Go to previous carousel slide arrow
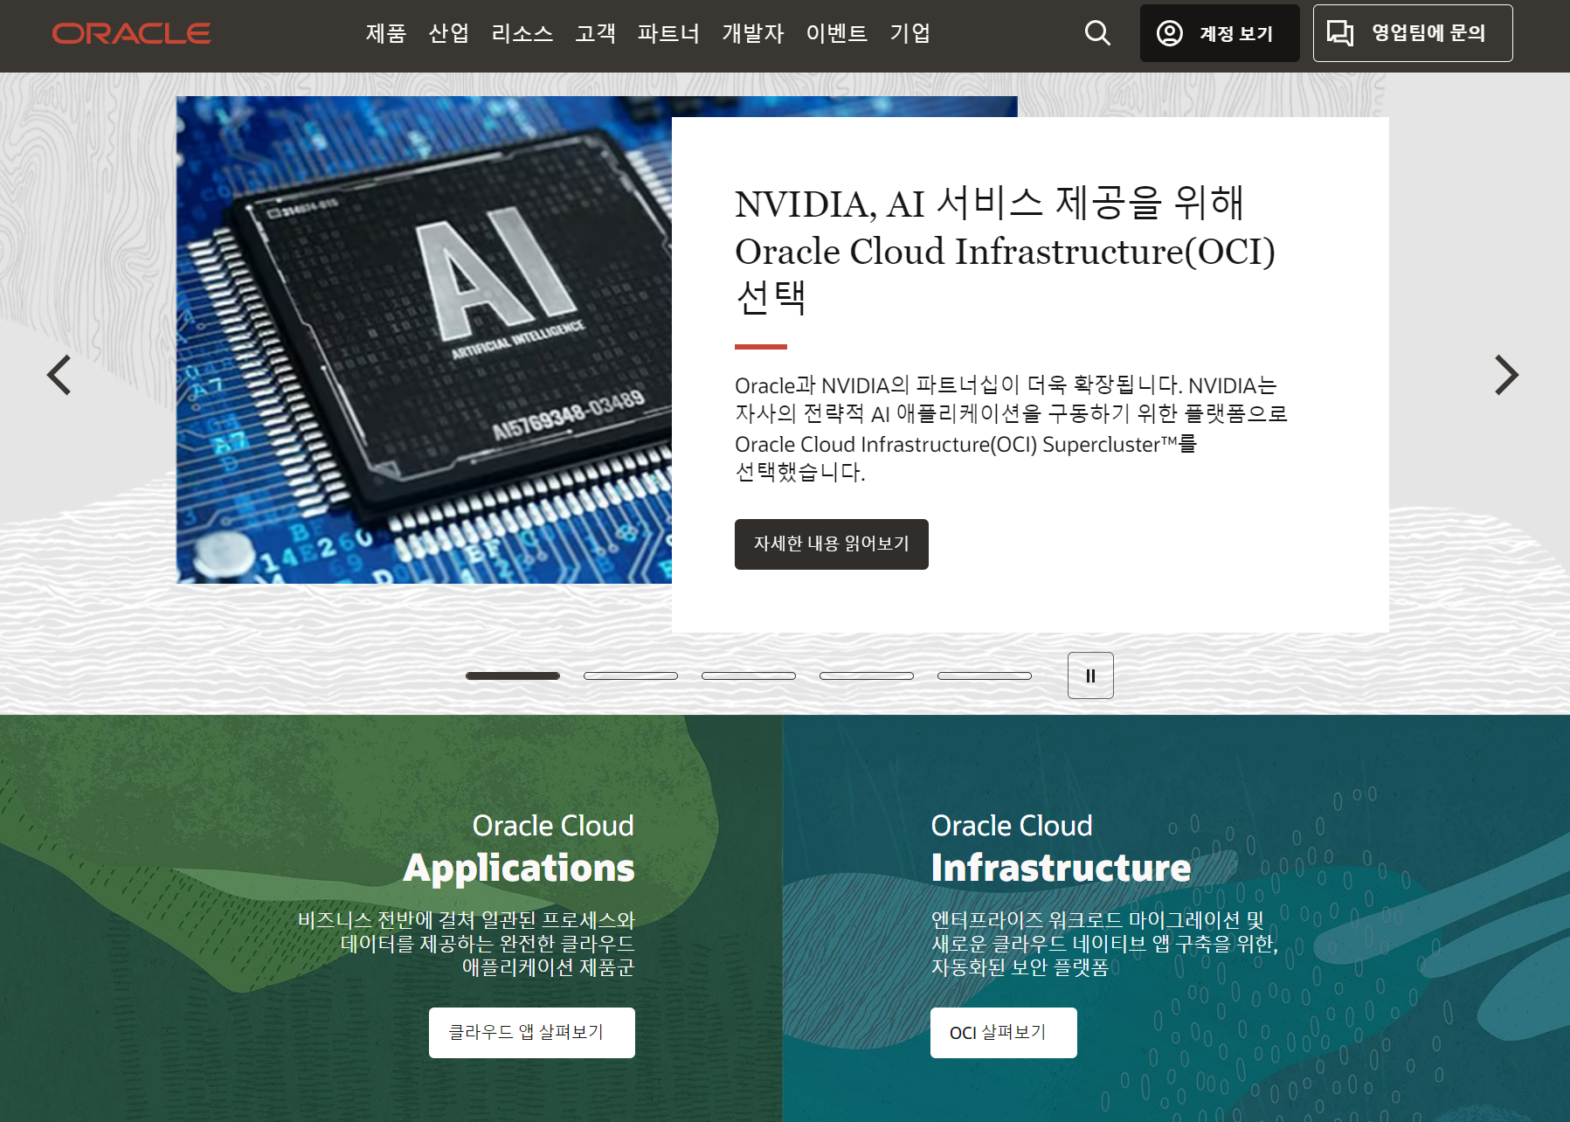This screenshot has height=1122, width=1570. click(x=59, y=375)
